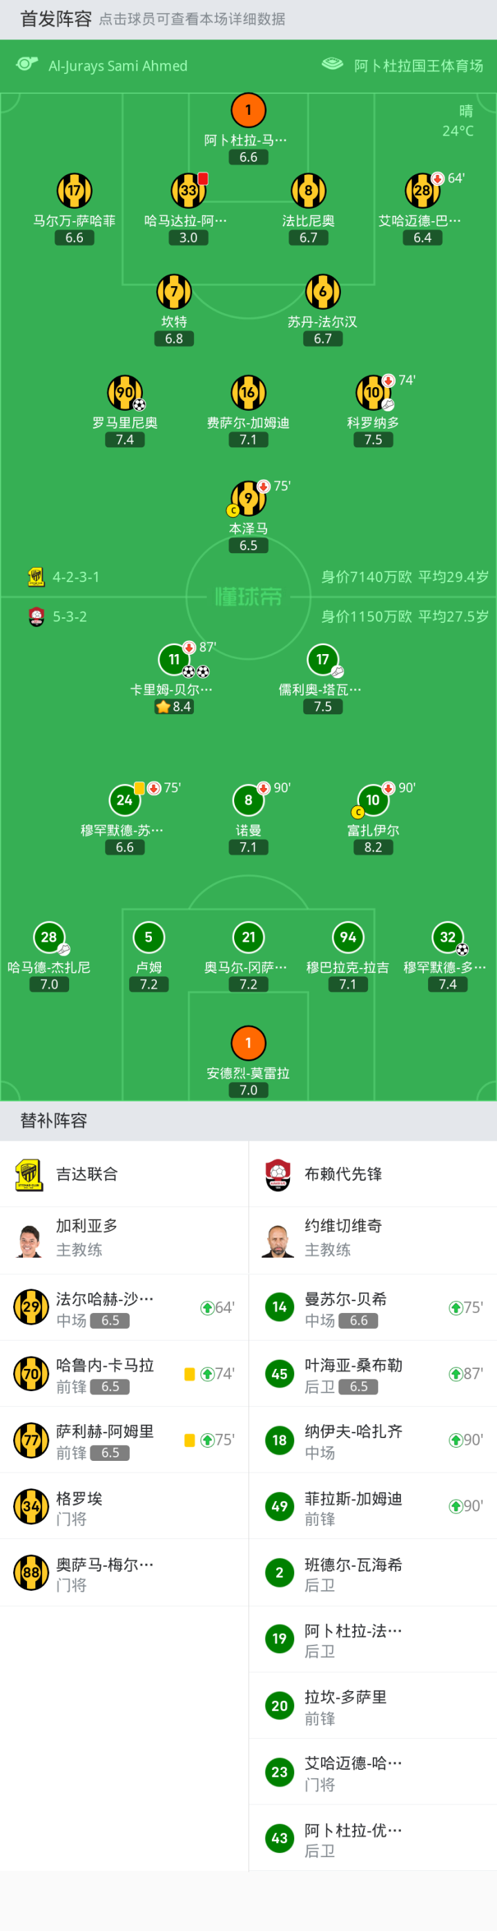The height and width of the screenshot is (1931, 497).
Task: Open player 33 with the red card
Action: pyautogui.click(x=188, y=190)
